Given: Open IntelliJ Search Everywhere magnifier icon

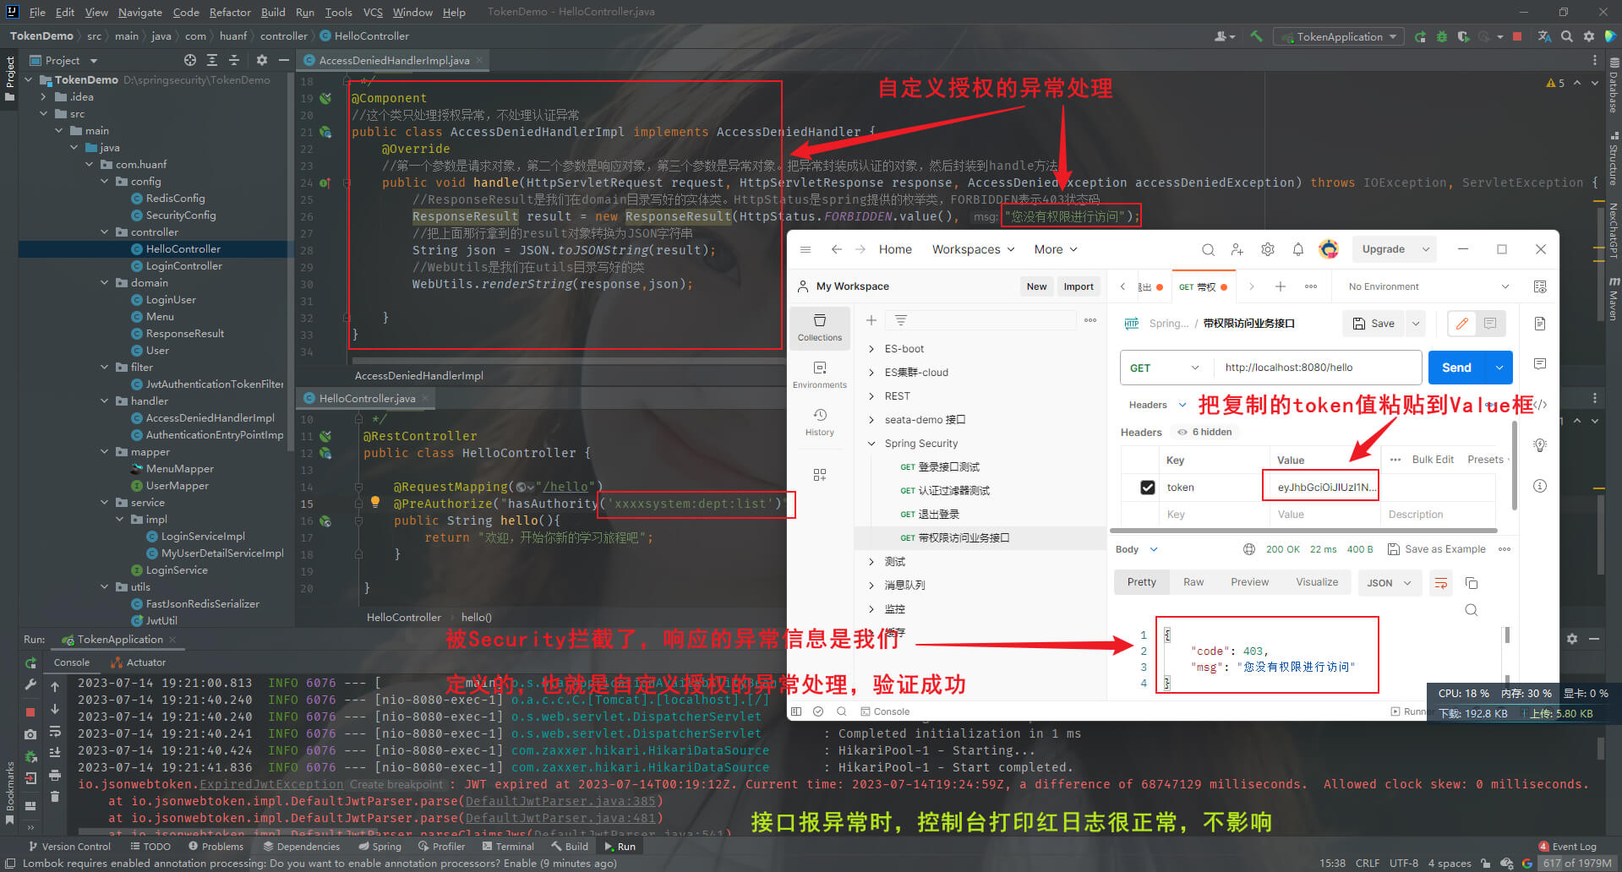Looking at the screenshot, I should (x=1567, y=36).
